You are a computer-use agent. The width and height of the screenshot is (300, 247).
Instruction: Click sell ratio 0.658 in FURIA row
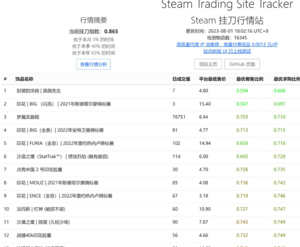point(242,144)
